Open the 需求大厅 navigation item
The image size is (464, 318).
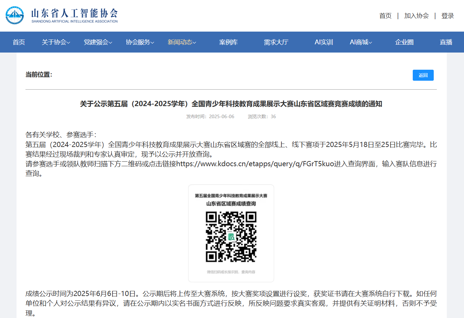[x=276, y=42]
